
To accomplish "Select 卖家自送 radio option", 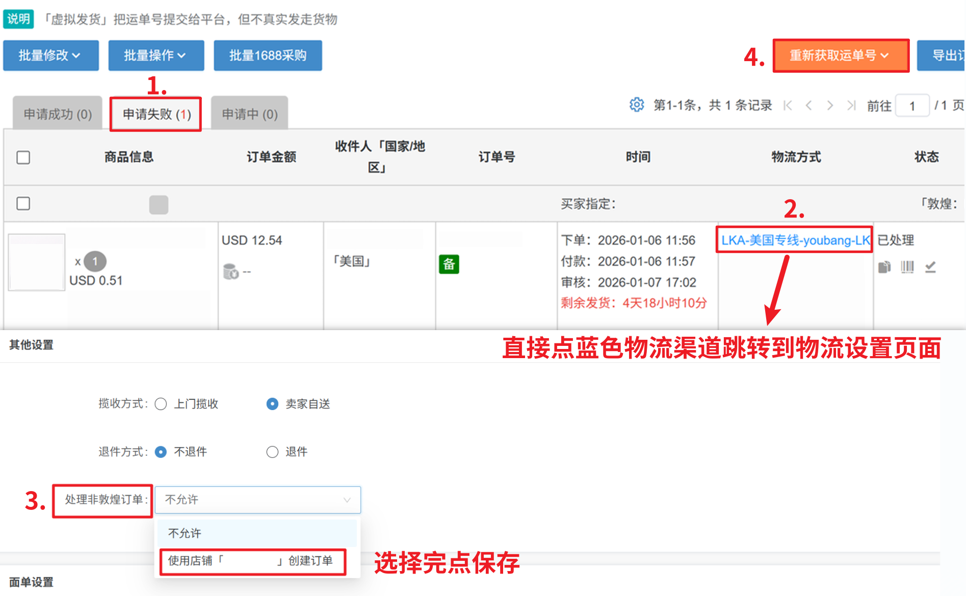I will coord(272,404).
